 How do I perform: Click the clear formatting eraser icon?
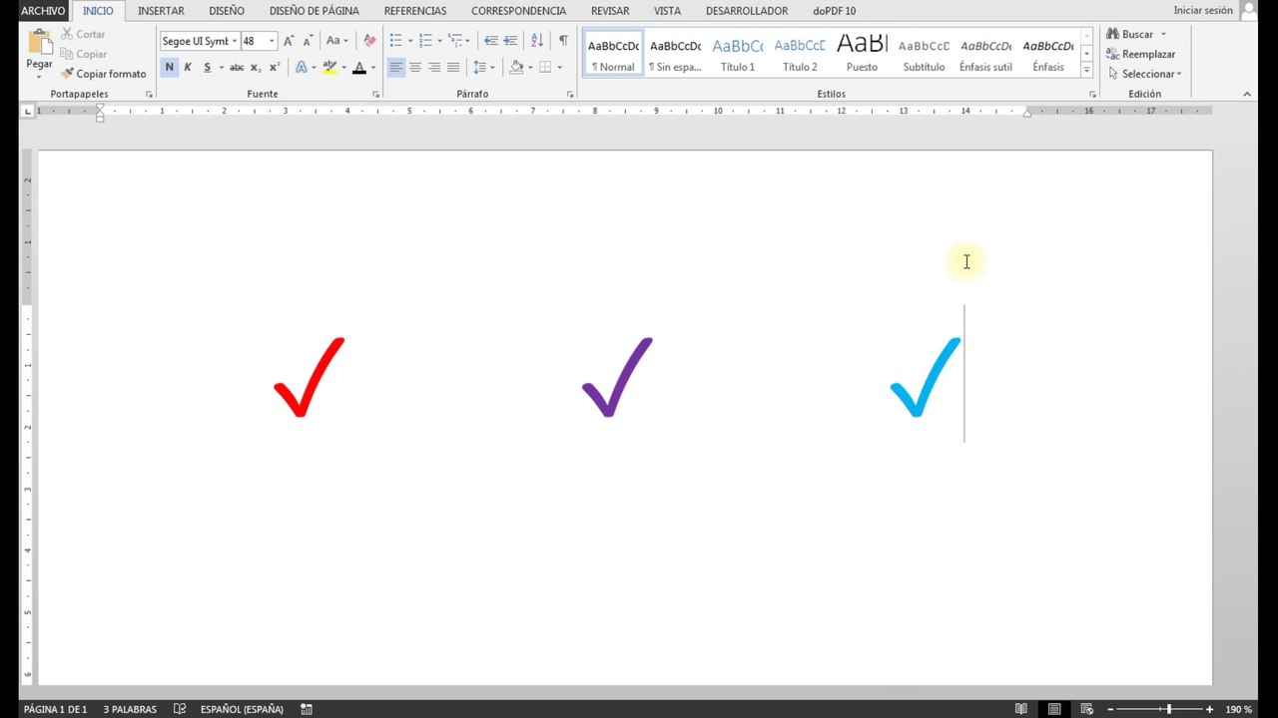[369, 41]
